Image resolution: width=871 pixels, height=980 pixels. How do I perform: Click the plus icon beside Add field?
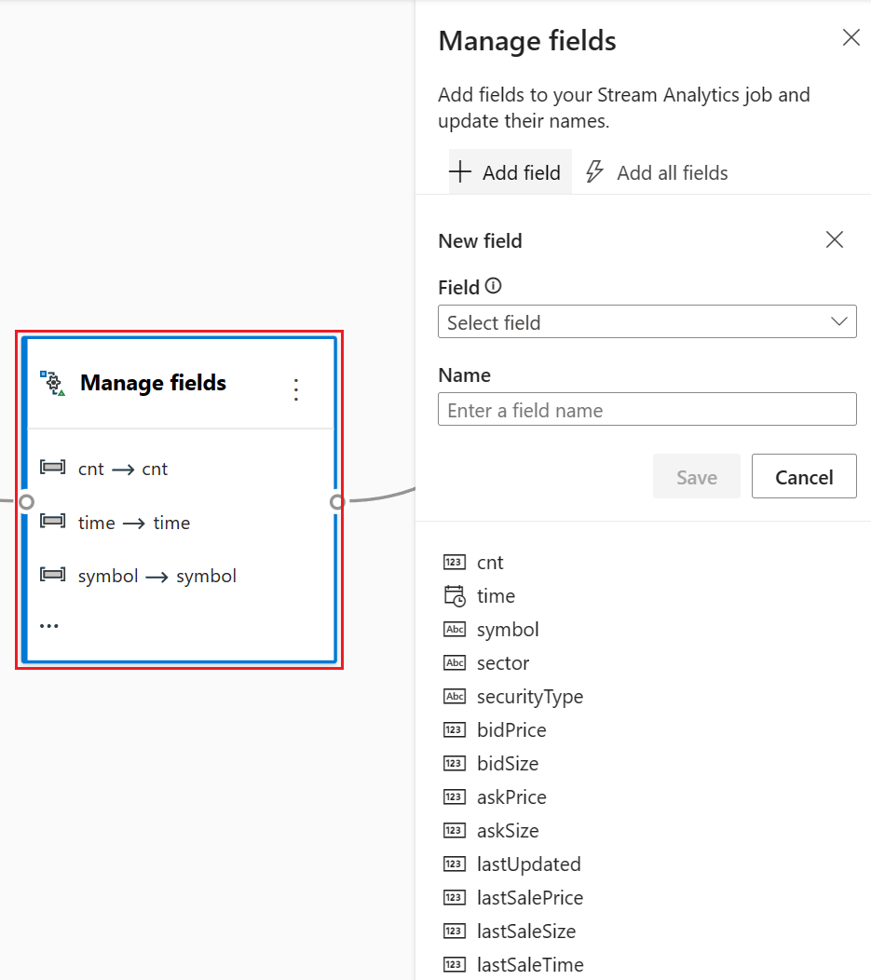[x=460, y=172]
